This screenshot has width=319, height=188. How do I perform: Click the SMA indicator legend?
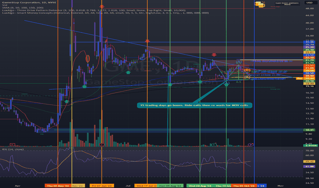tap(22, 7)
